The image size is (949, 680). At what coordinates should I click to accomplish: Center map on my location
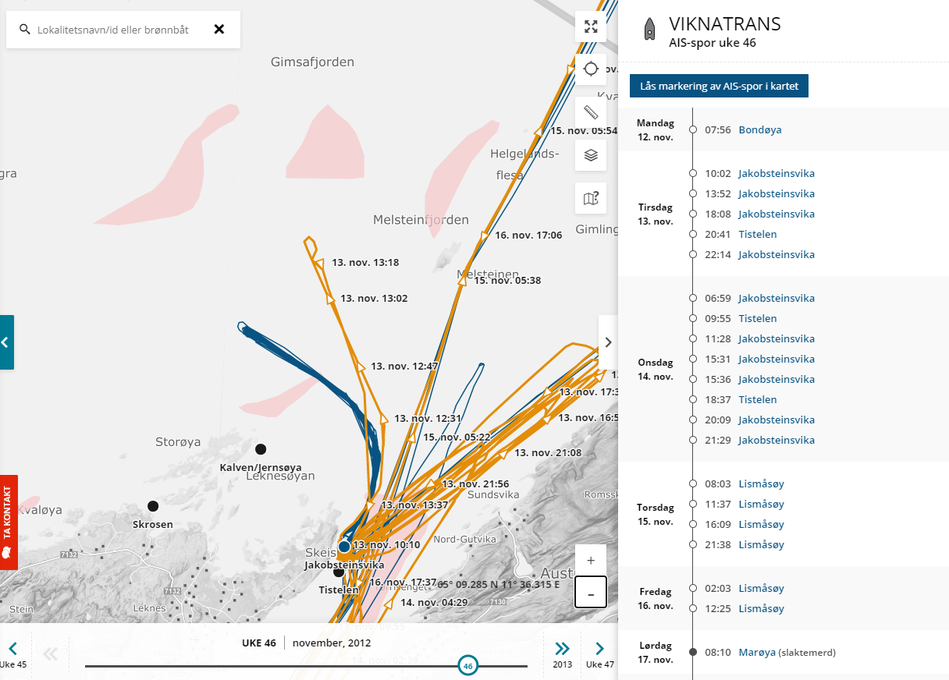(x=591, y=69)
